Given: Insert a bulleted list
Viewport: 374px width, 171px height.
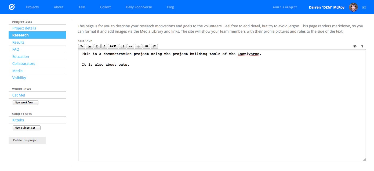Looking at the screenshot, I should point(146,46).
